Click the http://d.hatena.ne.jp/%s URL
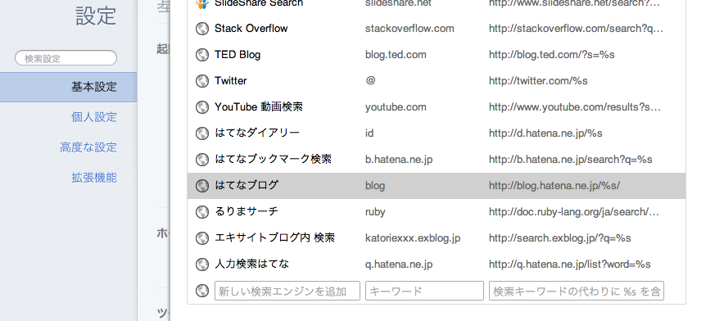This screenshot has height=321, width=715. [545, 133]
